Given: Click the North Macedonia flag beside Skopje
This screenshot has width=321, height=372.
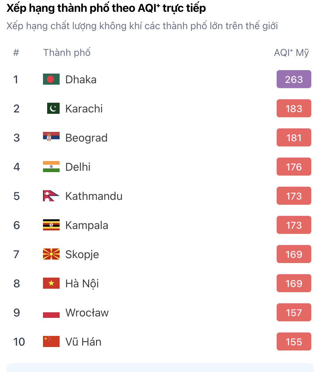Looking at the screenshot, I should 51,254.
